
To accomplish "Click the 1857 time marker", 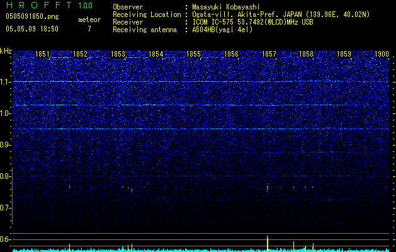I will tap(269, 55).
